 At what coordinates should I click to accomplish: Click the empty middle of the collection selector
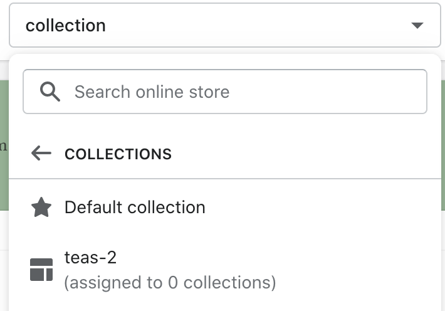(x=251, y=26)
